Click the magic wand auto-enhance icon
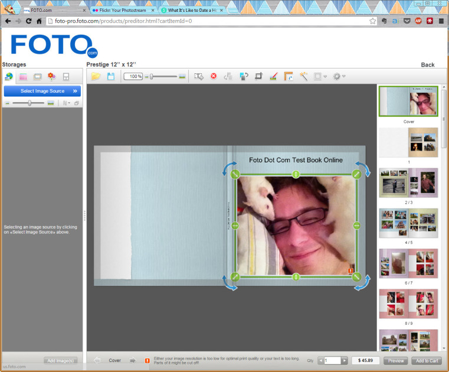Image resolution: width=449 pixels, height=372 pixels. coord(304,76)
